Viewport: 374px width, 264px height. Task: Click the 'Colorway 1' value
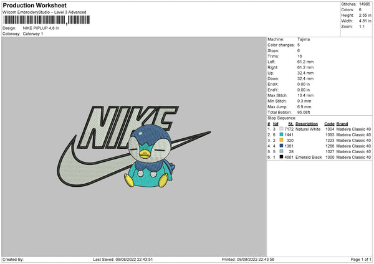coord(33,34)
